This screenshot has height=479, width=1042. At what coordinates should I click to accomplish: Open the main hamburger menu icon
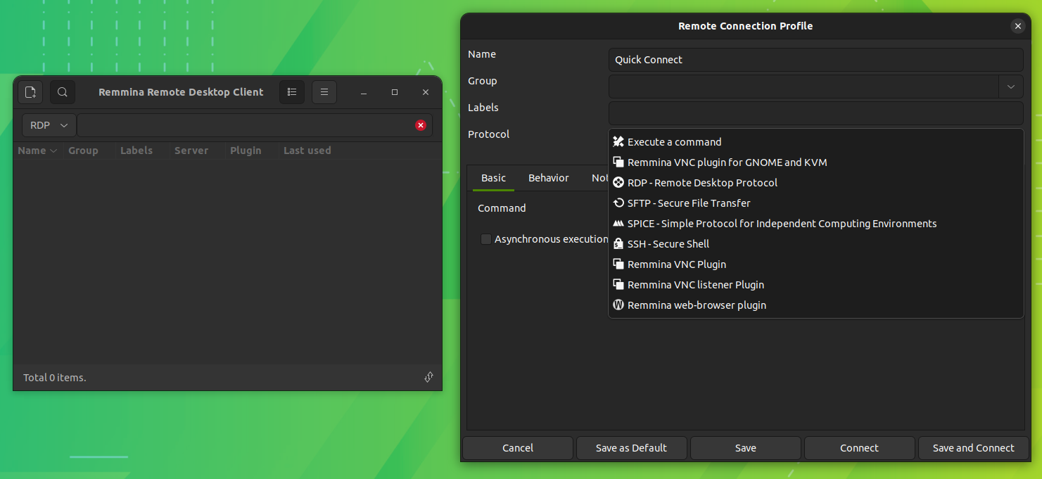click(x=324, y=91)
